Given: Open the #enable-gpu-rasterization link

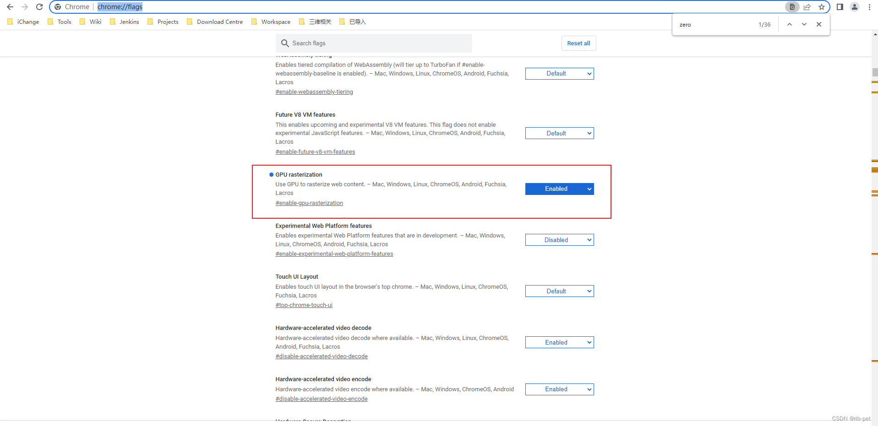Looking at the screenshot, I should [x=309, y=203].
